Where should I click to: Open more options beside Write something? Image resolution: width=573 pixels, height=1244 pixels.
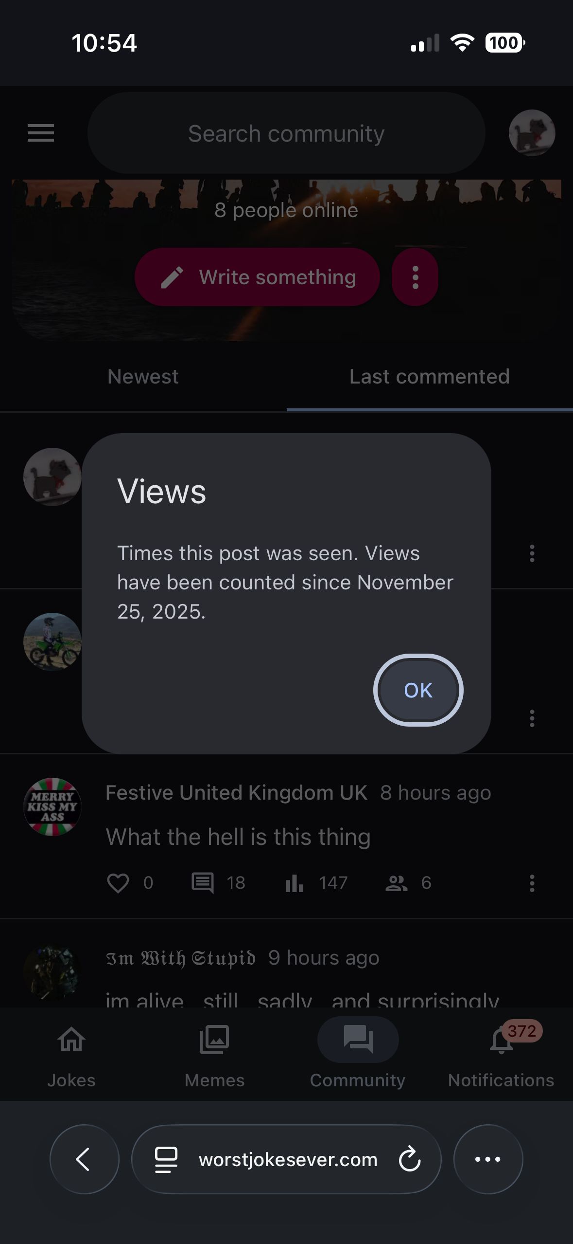click(415, 277)
